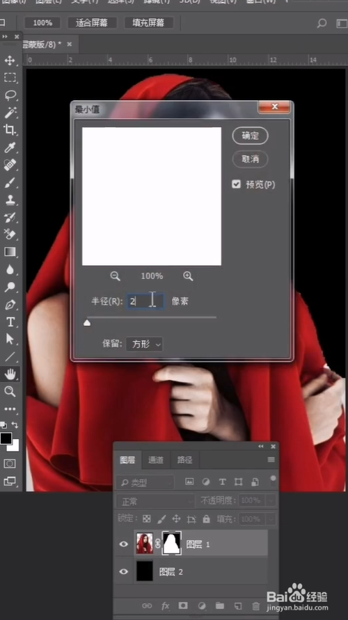Filter layers by pixel layer type
348x620 pixels.
(x=189, y=482)
